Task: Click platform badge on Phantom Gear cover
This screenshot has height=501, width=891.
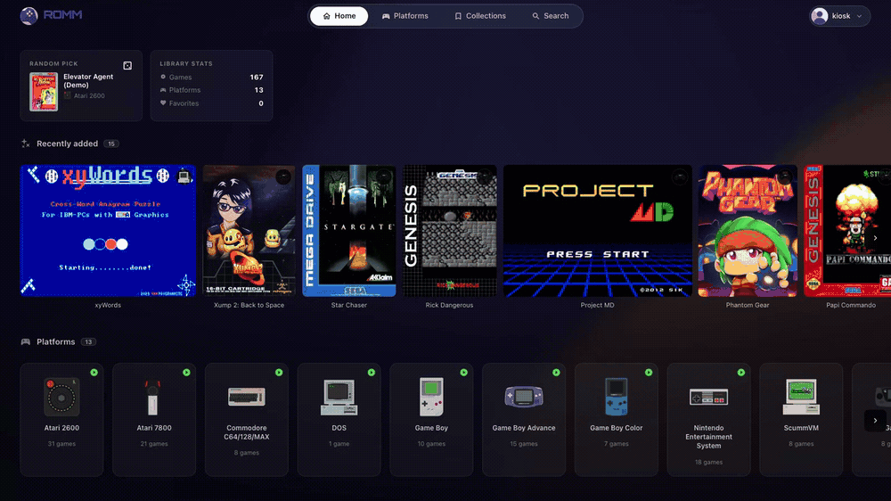Action: (x=785, y=177)
